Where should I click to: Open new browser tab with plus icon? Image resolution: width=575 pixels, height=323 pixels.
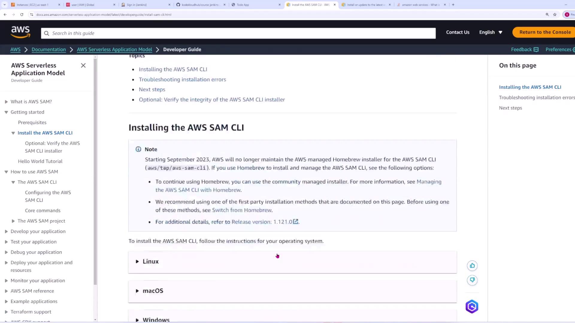pyautogui.click(x=453, y=5)
